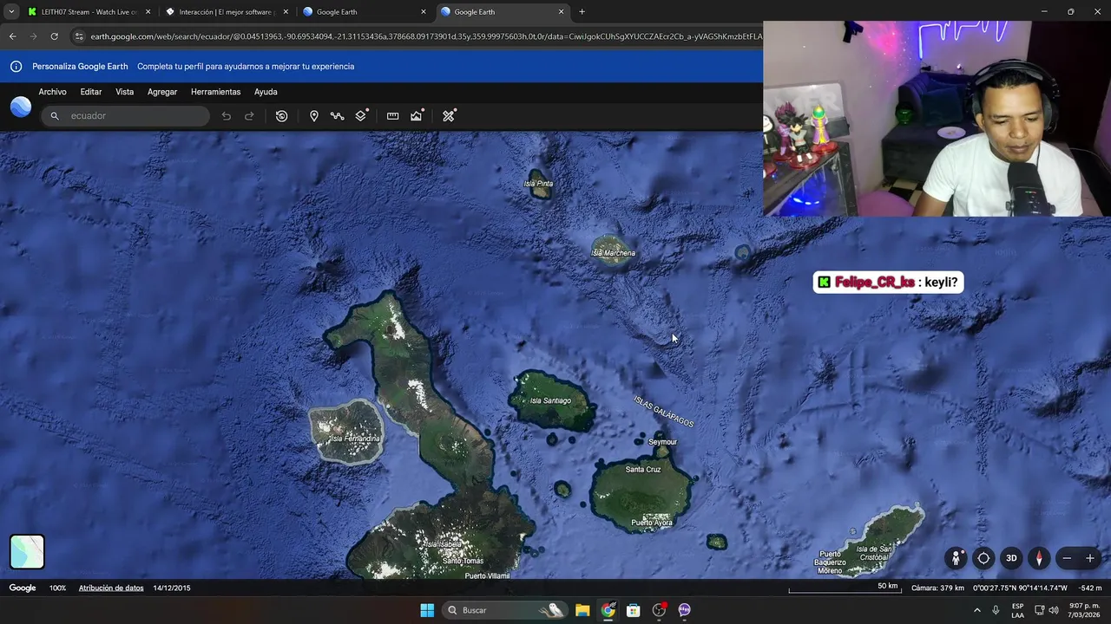Image resolution: width=1111 pixels, height=624 pixels.
Task: Click the Isla Marchena map label
Action: coord(614,253)
